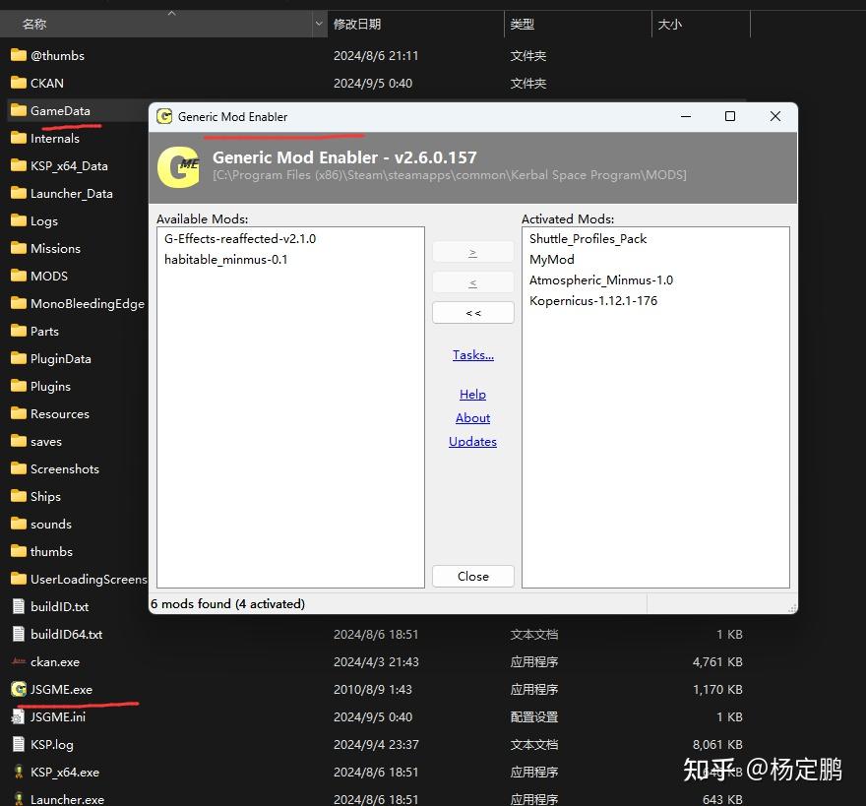866x806 pixels.
Task: Close the Generic Mod Enabler dialog
Action: click(472, 576)
